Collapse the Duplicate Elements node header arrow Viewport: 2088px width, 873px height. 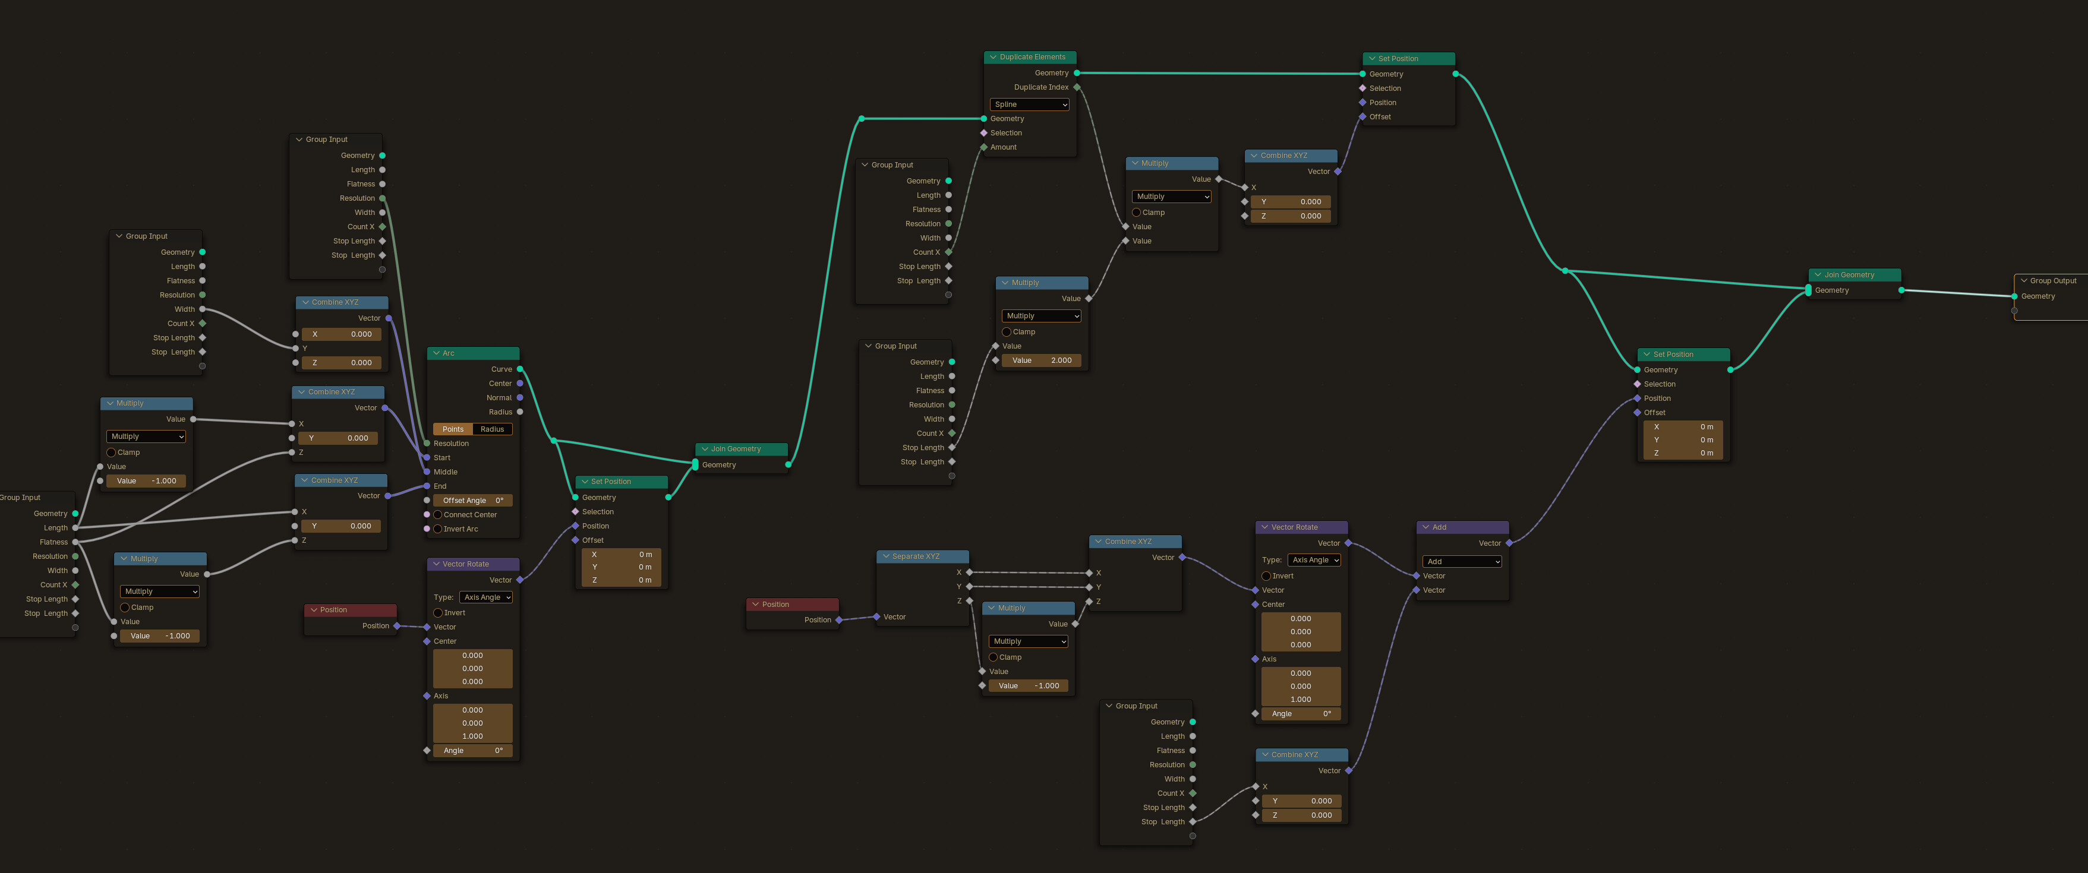[993, 58]
